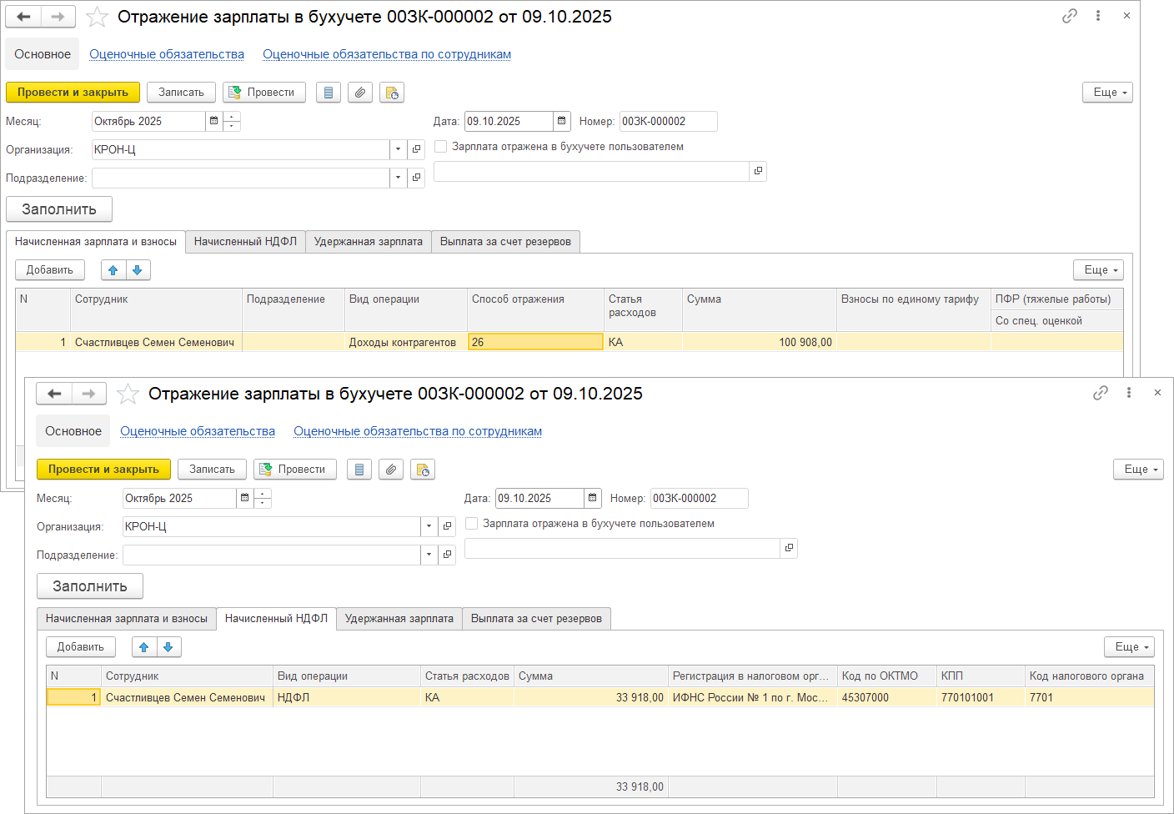Open the Оценочные обязательства по сотрудникам link in the upper window
The width and height of the screenshot is (1174, 814).
387,54
